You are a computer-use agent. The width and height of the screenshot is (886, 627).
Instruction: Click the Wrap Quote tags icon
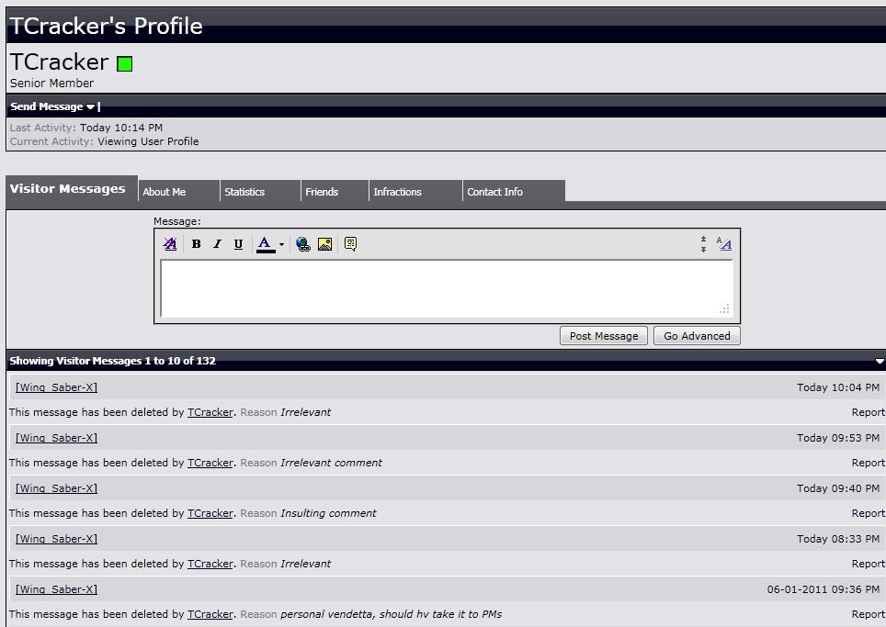pos(350,244)
